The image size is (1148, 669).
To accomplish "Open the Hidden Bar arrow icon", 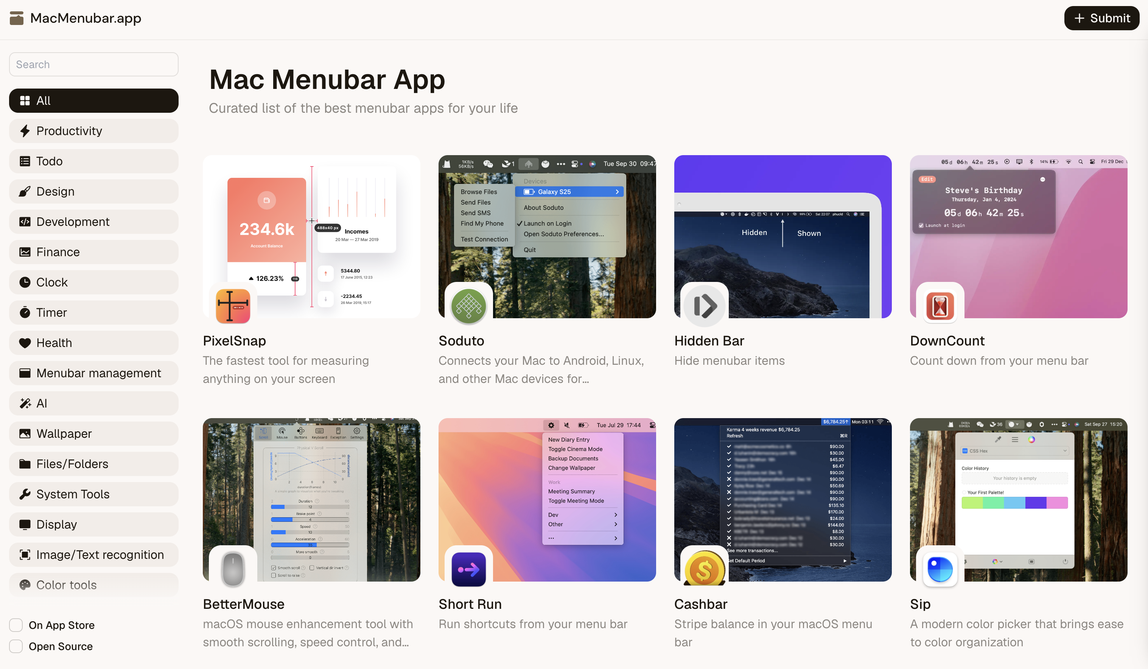I will tap(704, 306).
